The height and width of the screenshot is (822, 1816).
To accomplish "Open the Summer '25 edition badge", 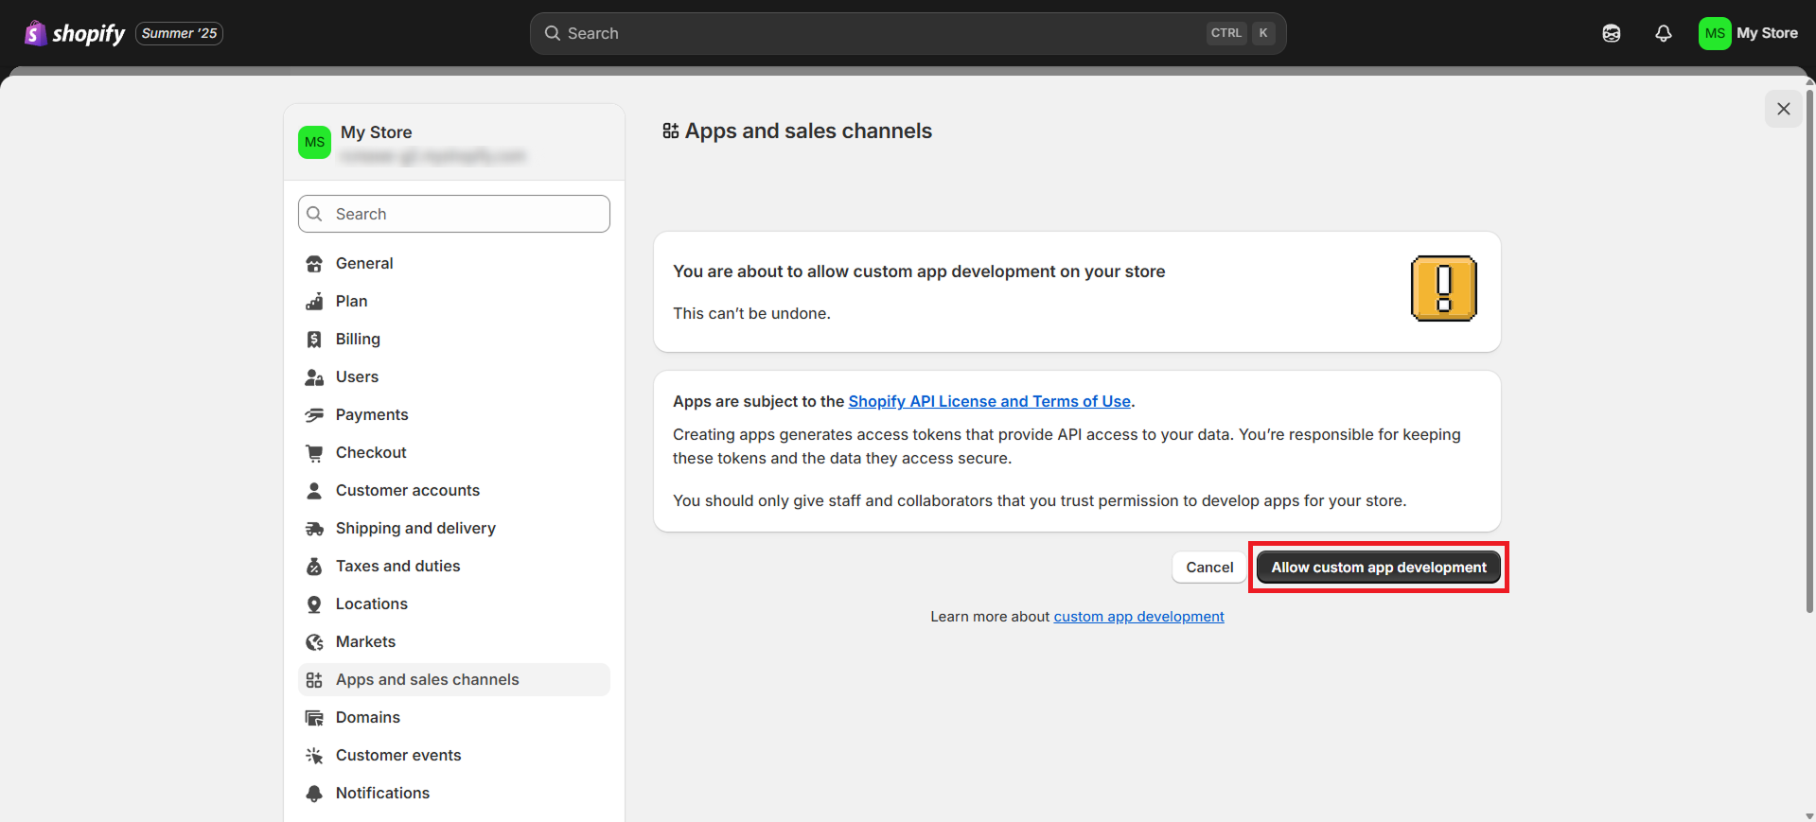I will (x=180, y=33).
